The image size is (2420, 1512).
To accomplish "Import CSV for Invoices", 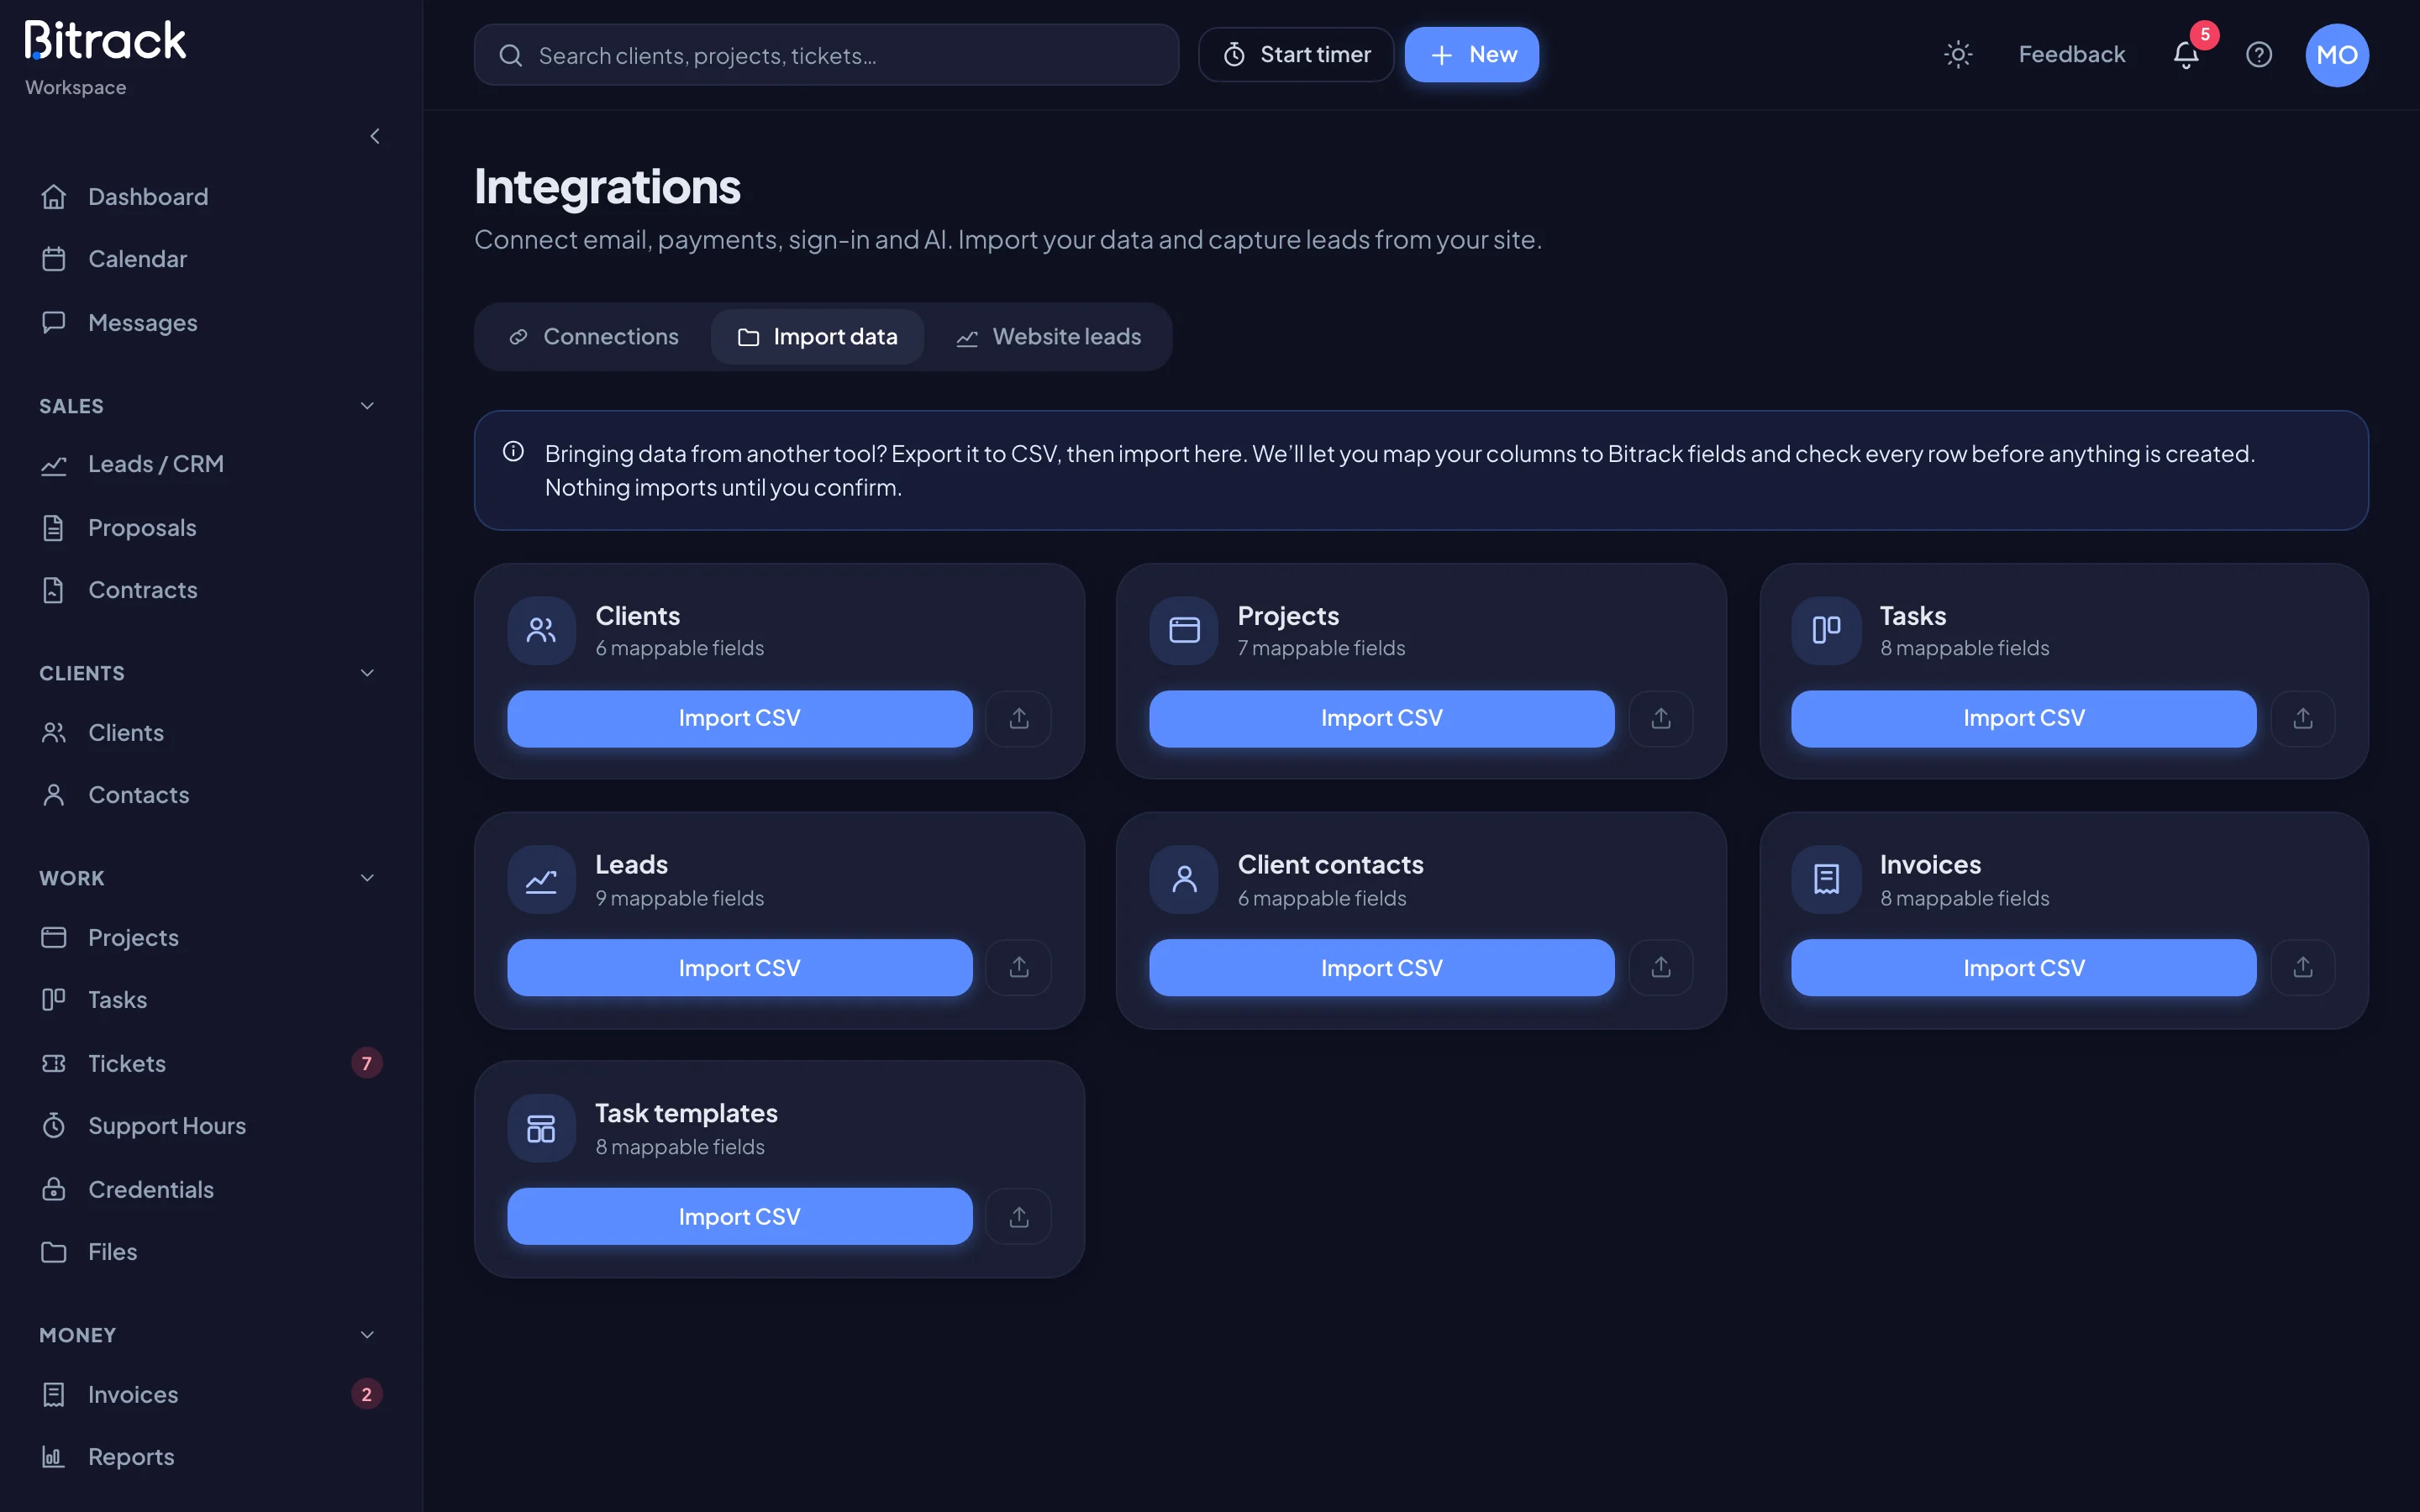I will point(2023,967).
